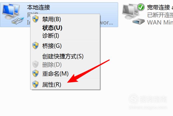This screenshot has width=173, height=116.
Task: Click the shield icon beside 禁用(B)
Action: tap(35, 19)
